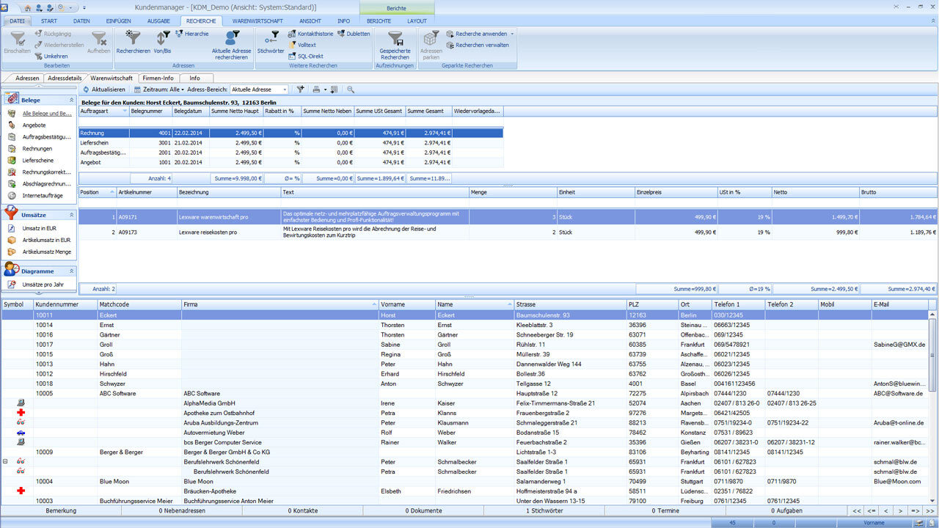Switch to the Firmen-Info tab
Screen dimensions: 939x528
click(x=158, y=78)
